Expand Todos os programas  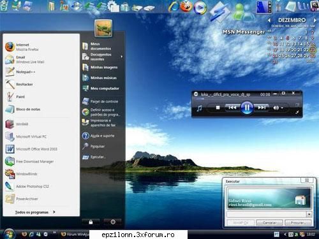point(35,212)
